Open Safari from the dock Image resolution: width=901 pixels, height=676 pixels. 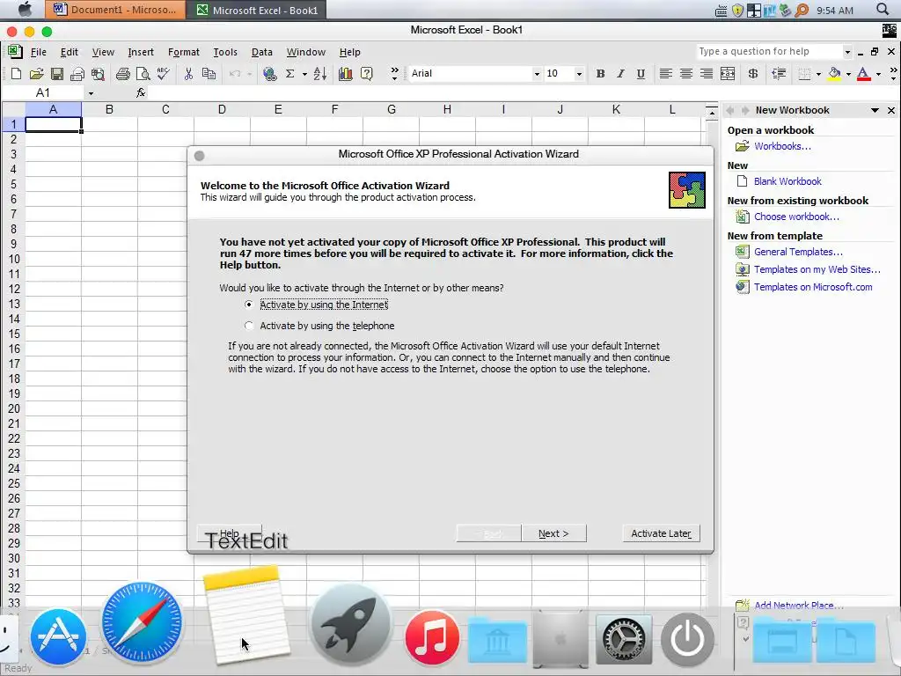click(142, 622)
